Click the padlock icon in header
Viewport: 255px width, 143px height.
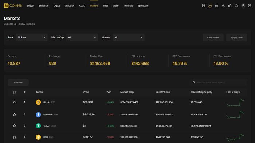point(229,6)
